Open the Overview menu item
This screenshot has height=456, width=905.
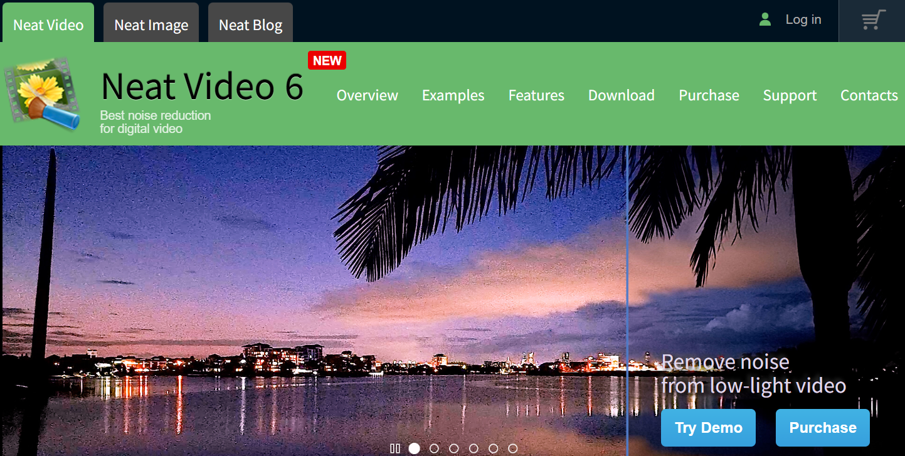(x=368, y=95)
